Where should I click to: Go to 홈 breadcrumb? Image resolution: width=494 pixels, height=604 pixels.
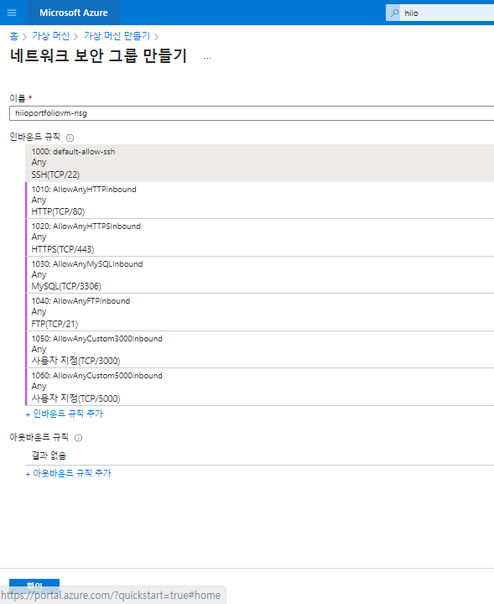[14, 36]
